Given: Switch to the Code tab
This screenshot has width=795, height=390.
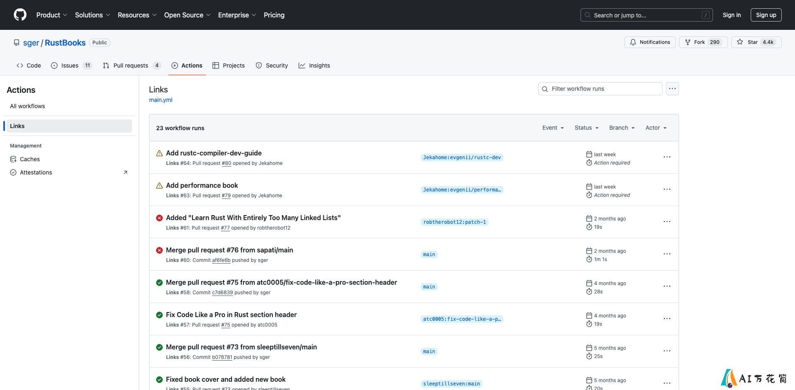Looking at the screenshot, I should point(29,65).
